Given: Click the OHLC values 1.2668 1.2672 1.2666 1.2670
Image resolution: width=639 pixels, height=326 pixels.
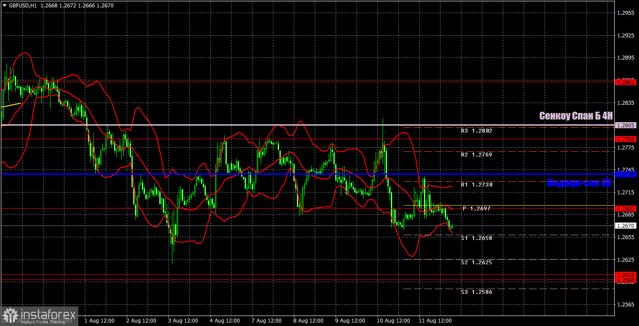Looking at the screenshot, I should (78, 6).
